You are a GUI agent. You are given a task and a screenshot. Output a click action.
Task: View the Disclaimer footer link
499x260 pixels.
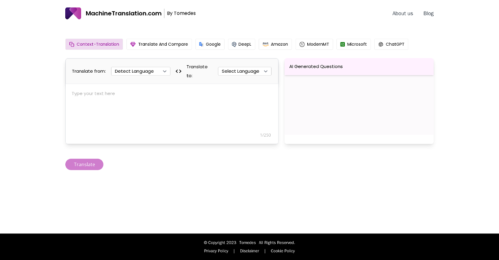(x=249, y=251)
